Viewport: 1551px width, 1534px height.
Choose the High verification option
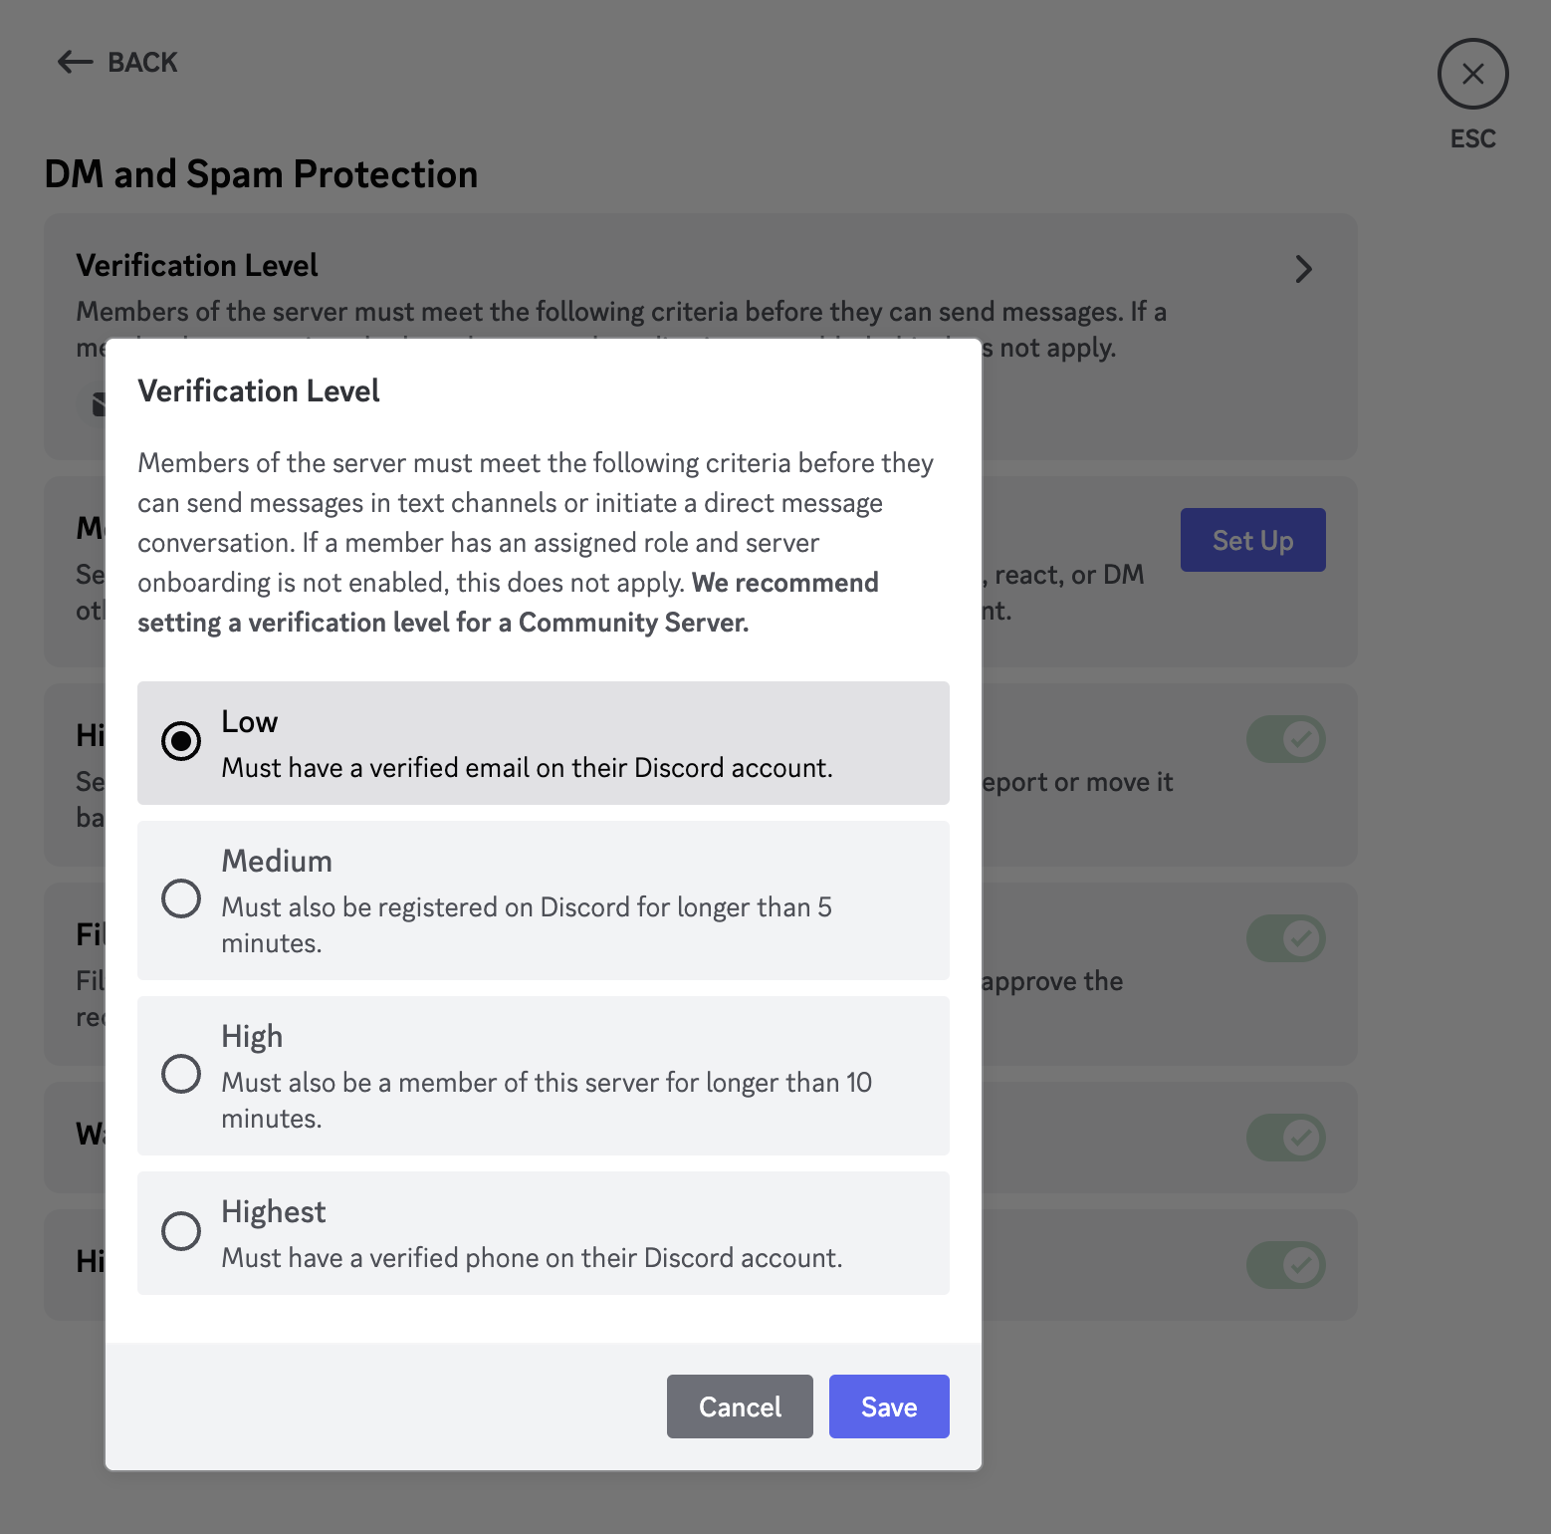click(544, 1076)
